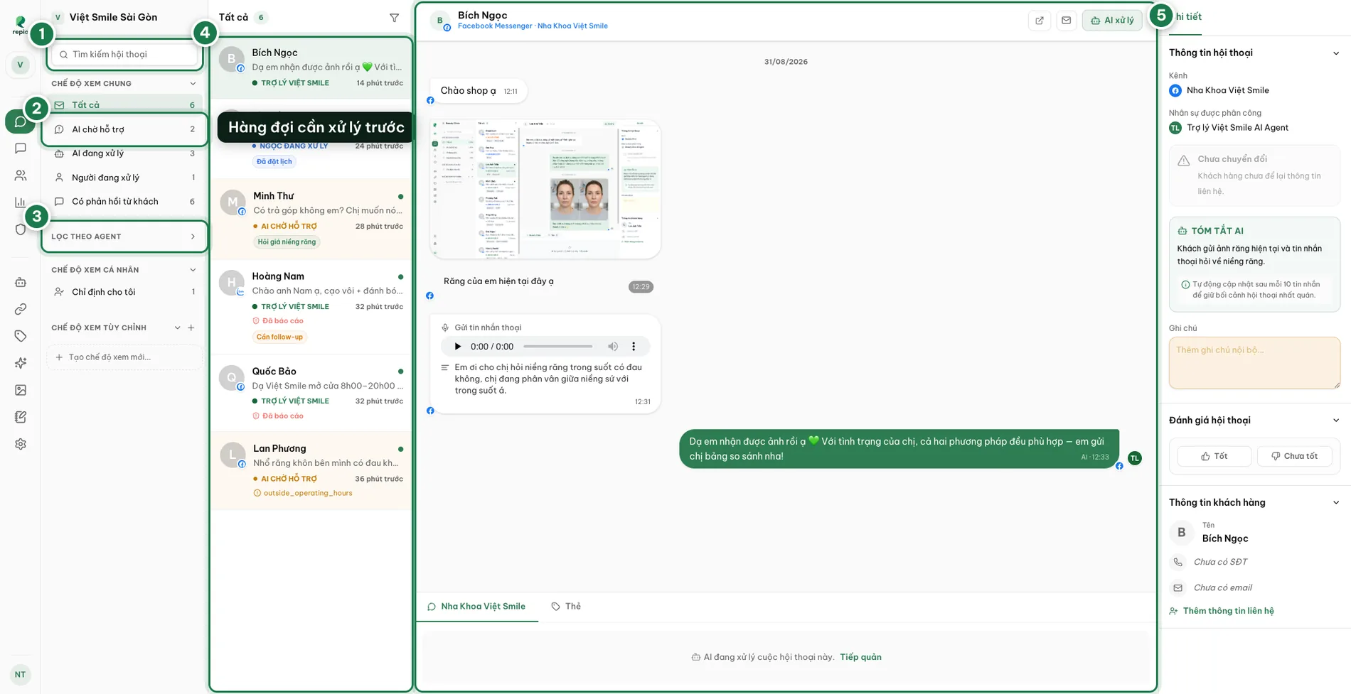This screenshot has height=694, width=1351.
Task: Switch to the Thẻ tab below chat
Action: click(x=566, y=607)
